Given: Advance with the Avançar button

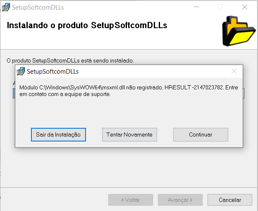Looking at the screenshot, I should pos(180,200).
